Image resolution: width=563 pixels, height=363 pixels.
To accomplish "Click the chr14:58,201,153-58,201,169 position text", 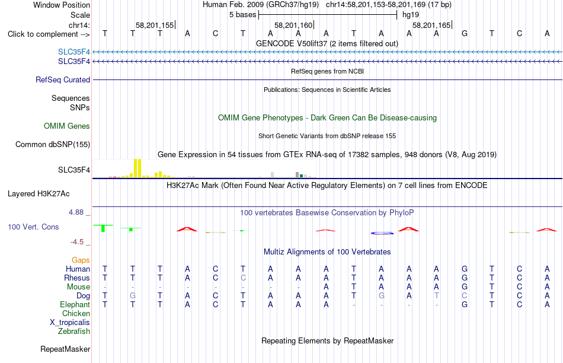I will pyautogui.click(x=389, y=5).
